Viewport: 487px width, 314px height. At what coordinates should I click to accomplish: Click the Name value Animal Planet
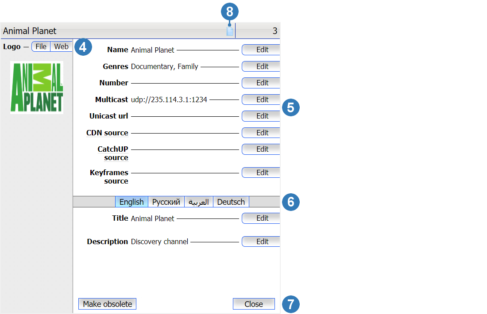click(x=152, y=50)
